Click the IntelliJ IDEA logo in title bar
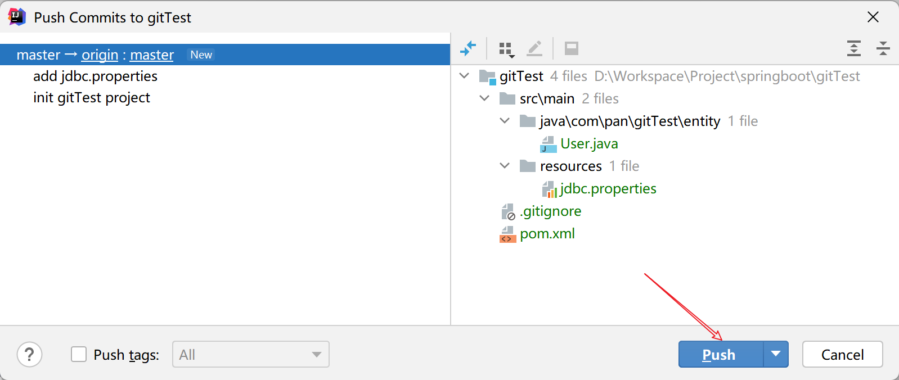 click(x=17, y=17)
